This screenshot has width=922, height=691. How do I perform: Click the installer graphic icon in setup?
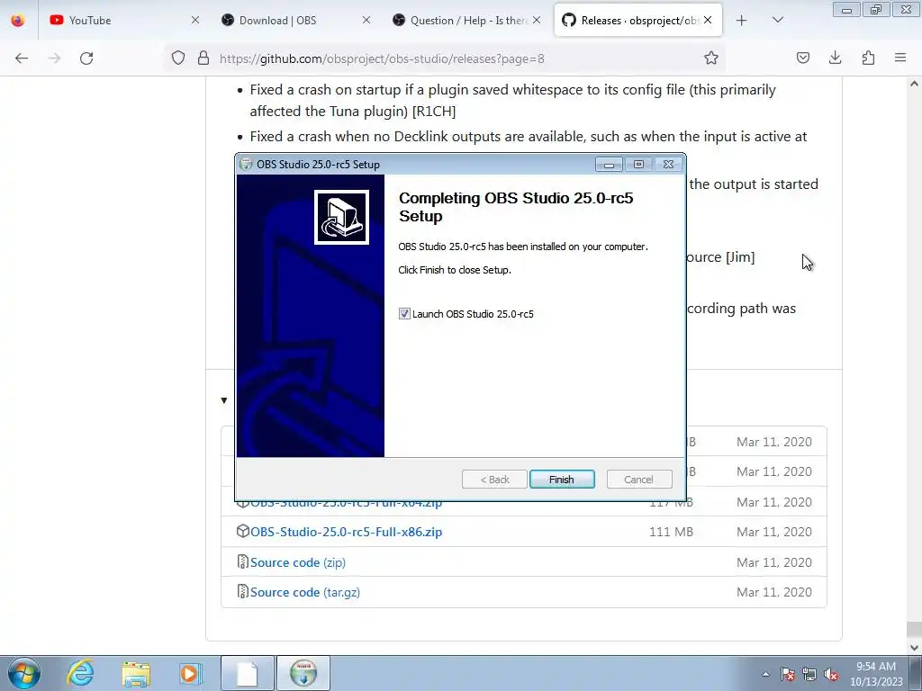[x=341, y=217]
